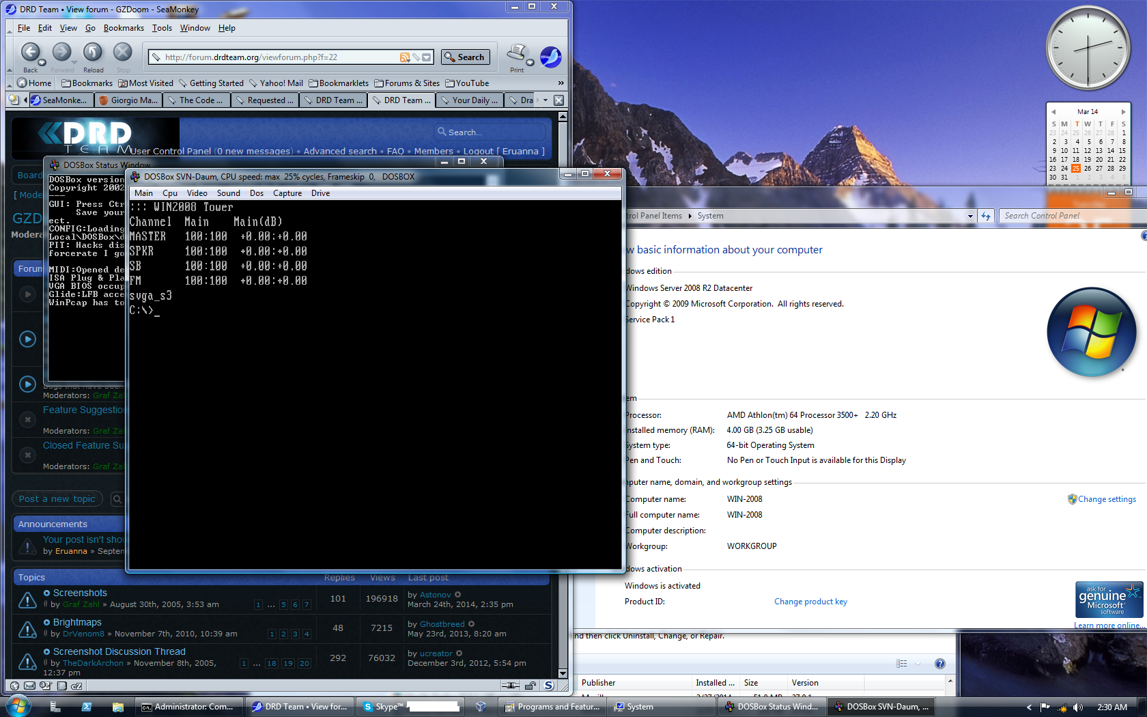Open Address Book icon in SeaMonkey status bar
The width and height of the screenshot is (1147, 717).
point(61,686)
